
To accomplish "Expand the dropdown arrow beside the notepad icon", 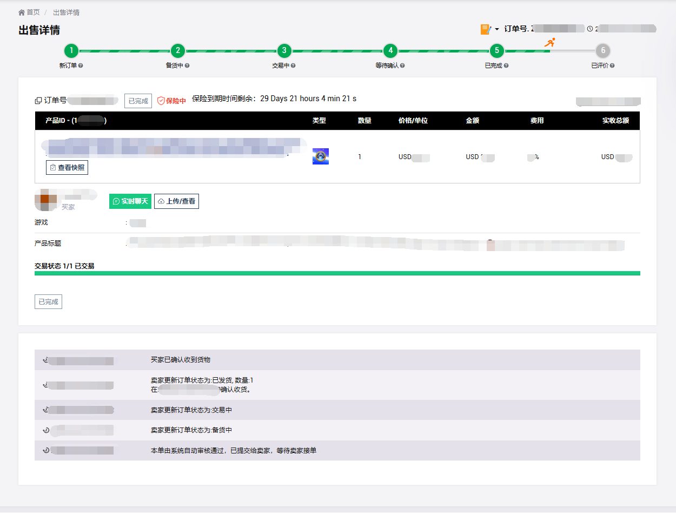I will tap(497, 29).
